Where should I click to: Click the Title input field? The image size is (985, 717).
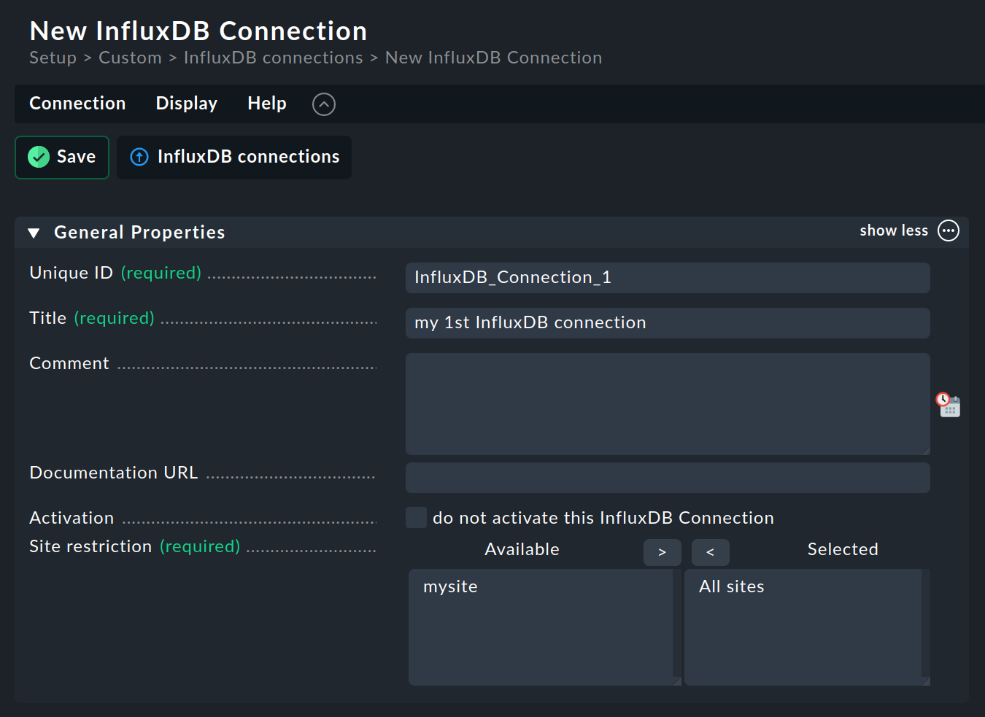coord(668,323)
